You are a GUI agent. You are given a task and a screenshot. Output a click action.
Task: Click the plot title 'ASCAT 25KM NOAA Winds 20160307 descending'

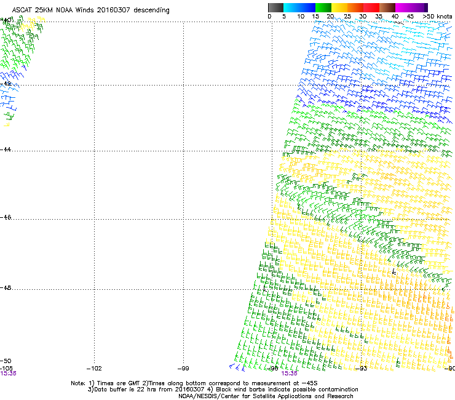(90, 10)
